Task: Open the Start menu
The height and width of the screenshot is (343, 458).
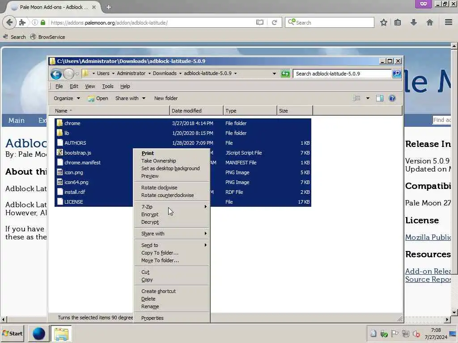Action: pyautogui.click(x=13, y=334)
